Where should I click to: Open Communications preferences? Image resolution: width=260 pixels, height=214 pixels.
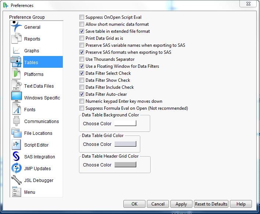point(41,122)
